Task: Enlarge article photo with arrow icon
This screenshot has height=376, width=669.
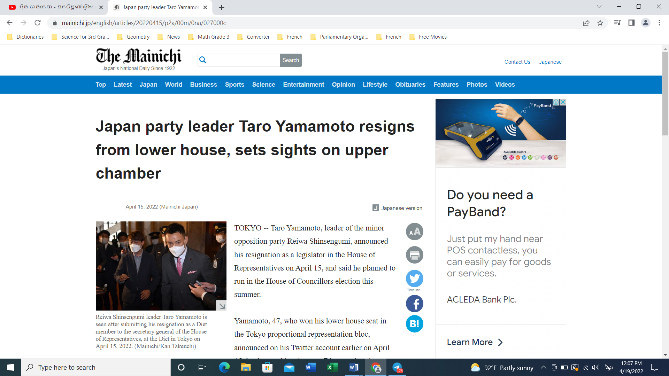Action: (x=221, y=305)
